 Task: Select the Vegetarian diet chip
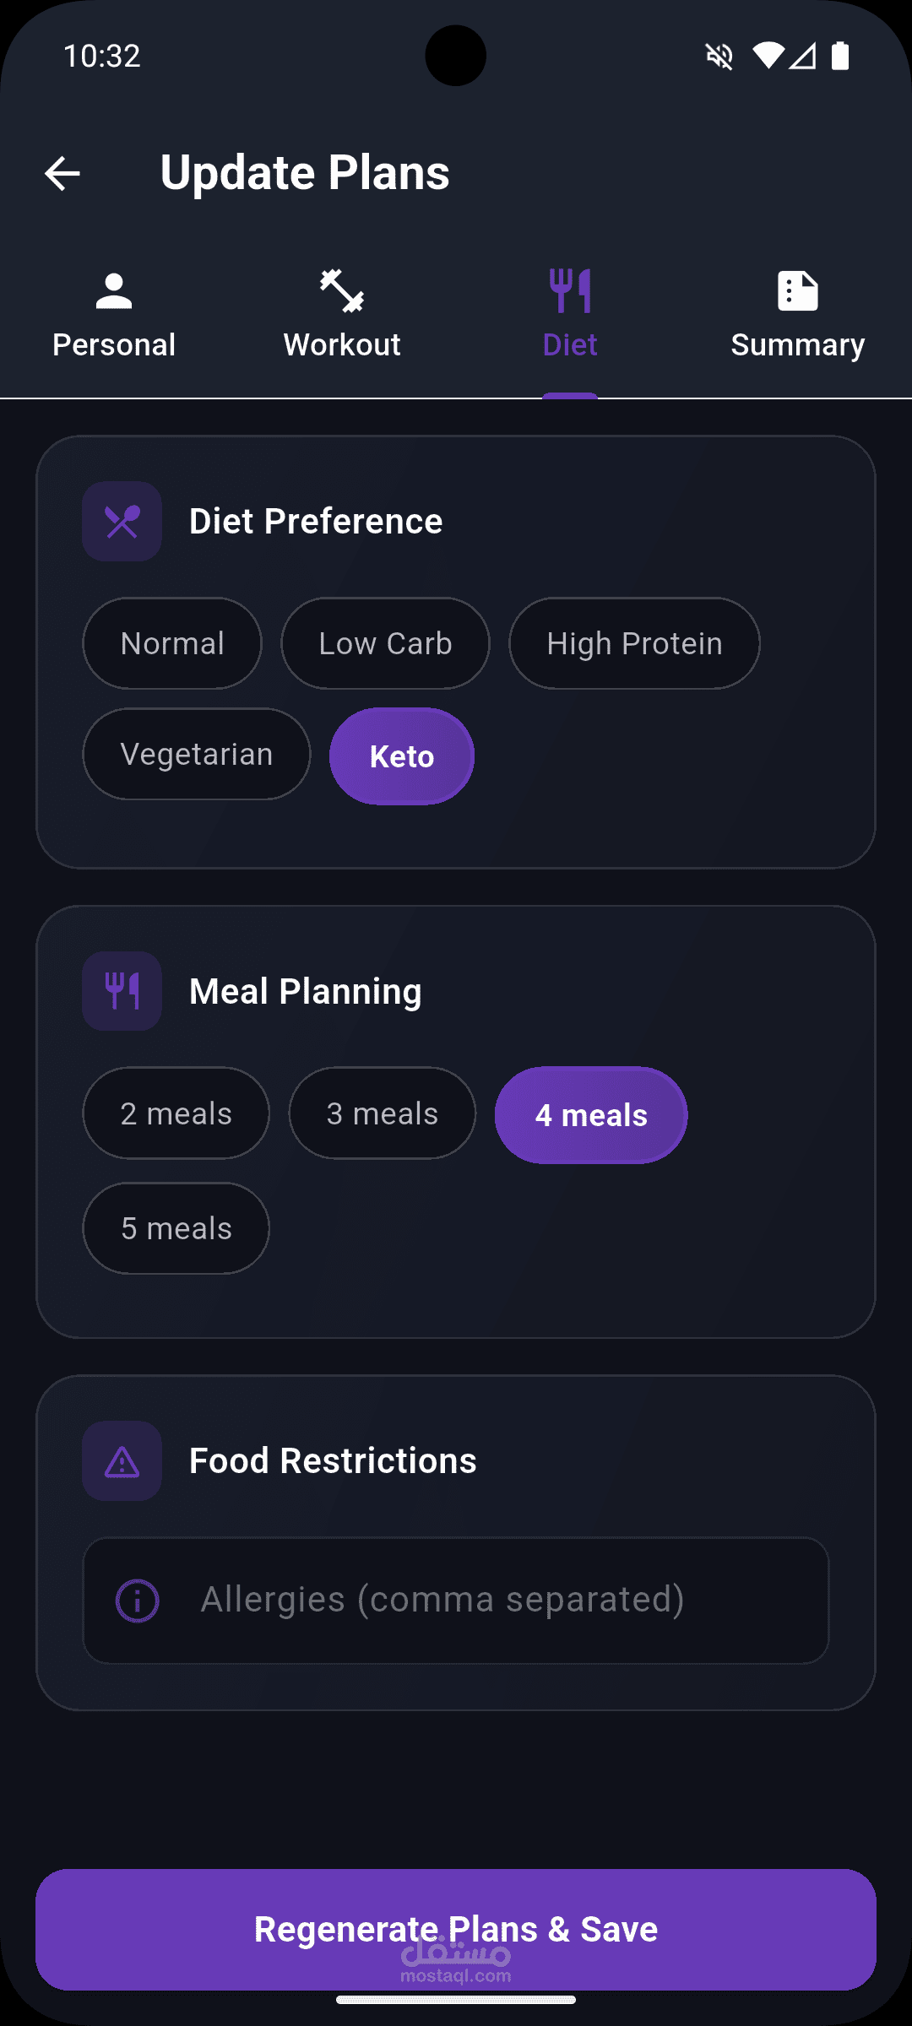coord(197,754)
